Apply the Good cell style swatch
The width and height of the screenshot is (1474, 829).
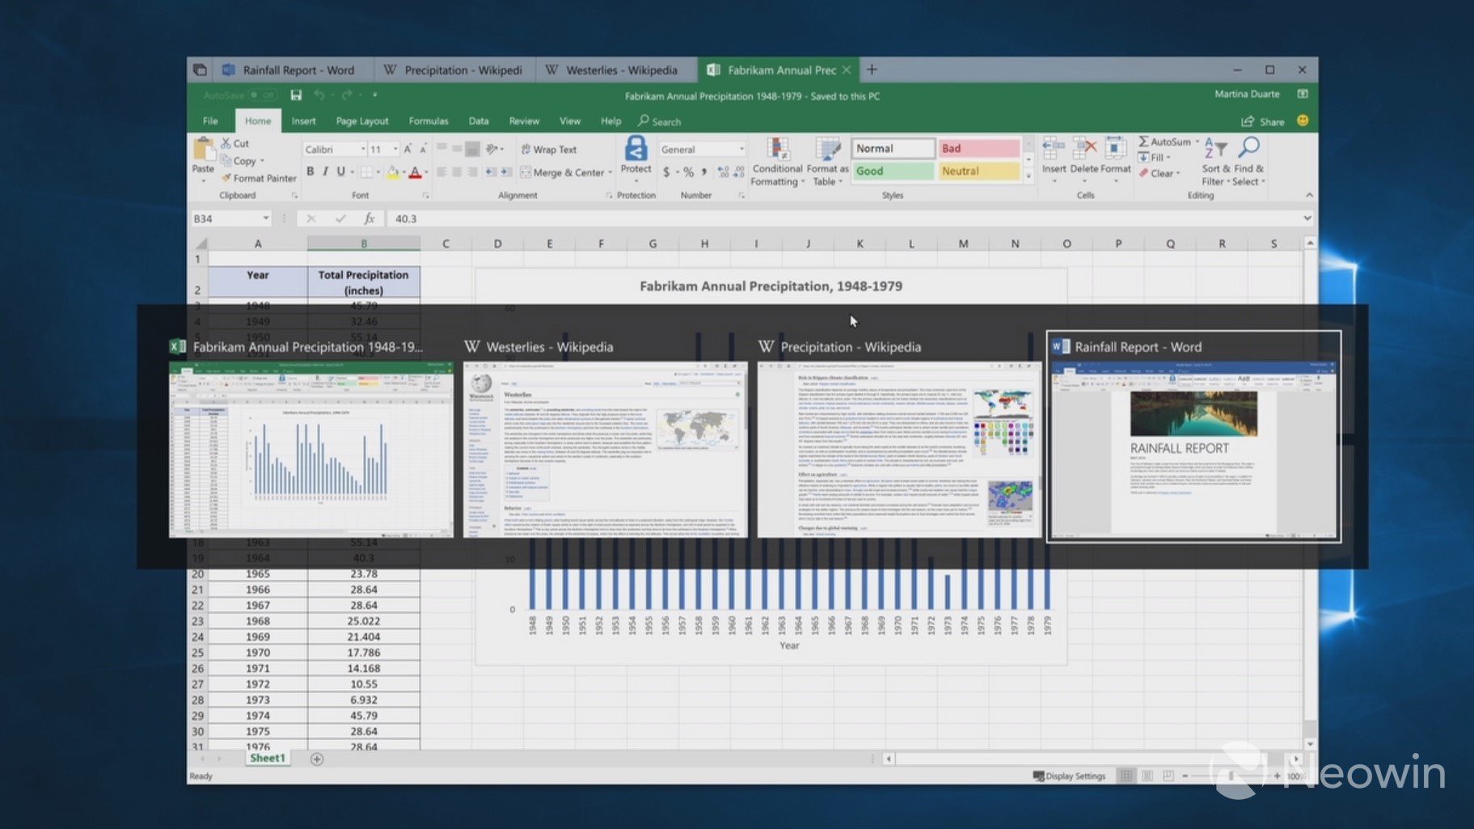click(x=892, y=171)
